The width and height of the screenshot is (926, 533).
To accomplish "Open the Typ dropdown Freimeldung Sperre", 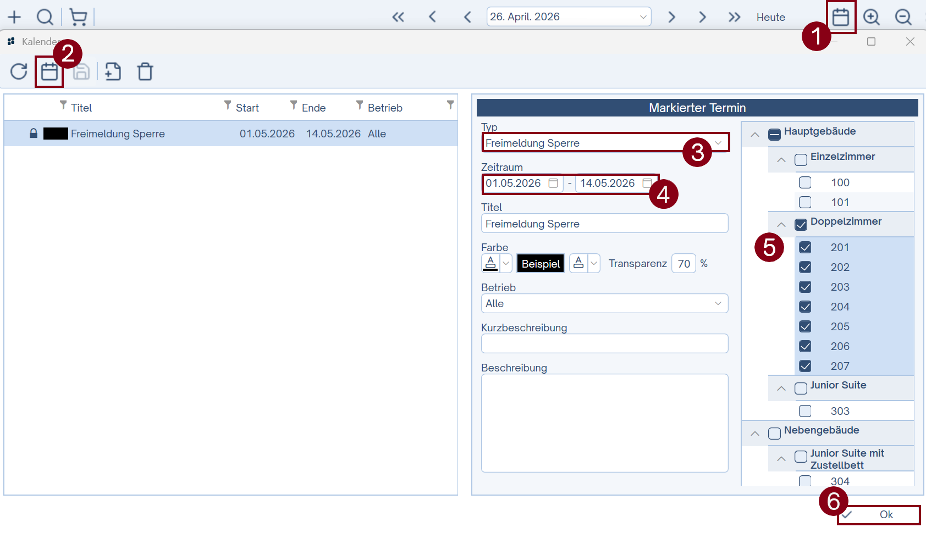I will click(x=605, y=143).
